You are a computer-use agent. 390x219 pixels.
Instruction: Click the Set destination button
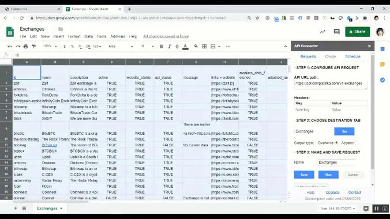coord(344,131)
